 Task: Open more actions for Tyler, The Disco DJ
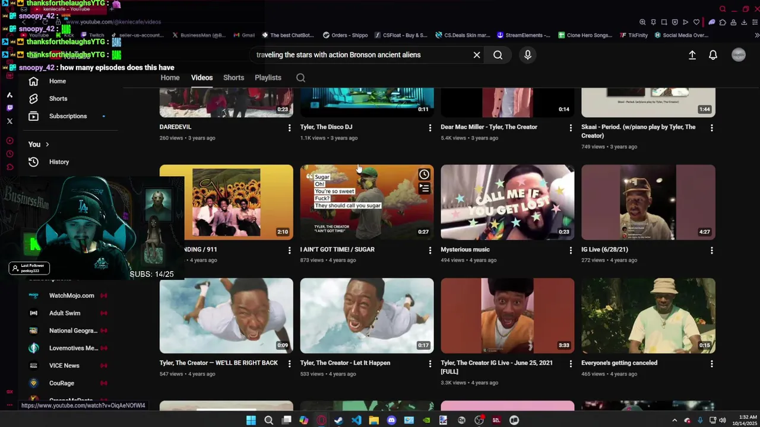pos(430,128)
